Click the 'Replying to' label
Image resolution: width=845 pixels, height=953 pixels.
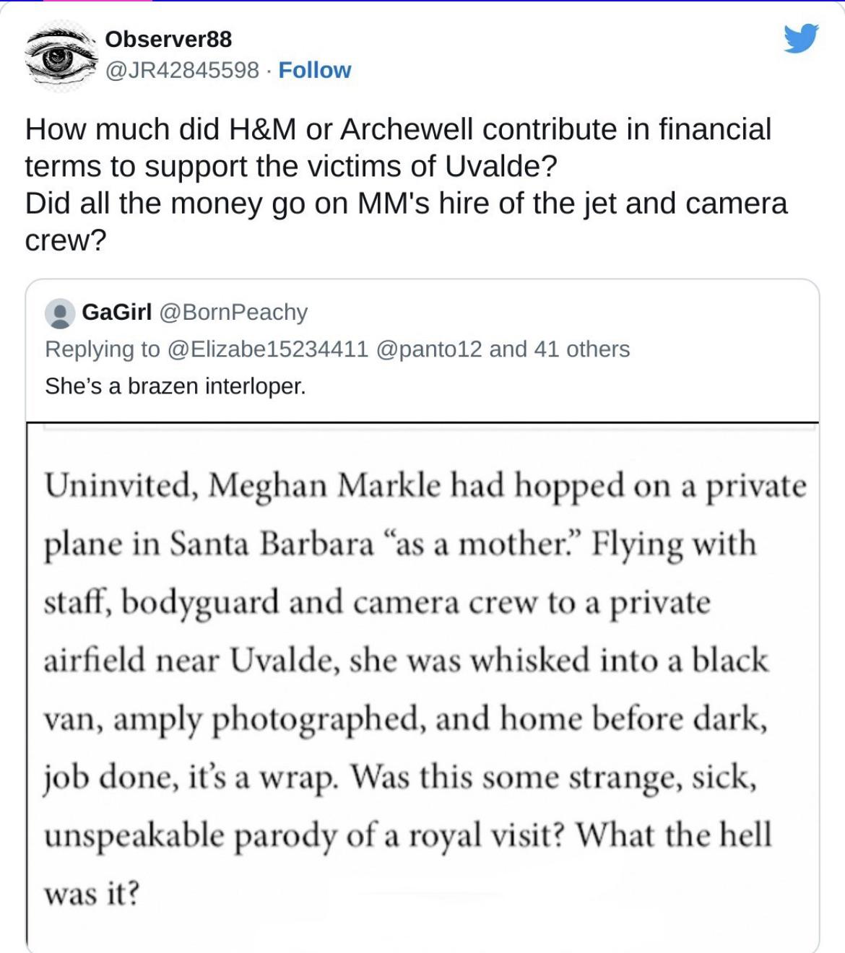click(x=103, y=349)
